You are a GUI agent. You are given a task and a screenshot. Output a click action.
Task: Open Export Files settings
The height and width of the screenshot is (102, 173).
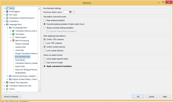point(20,66)
